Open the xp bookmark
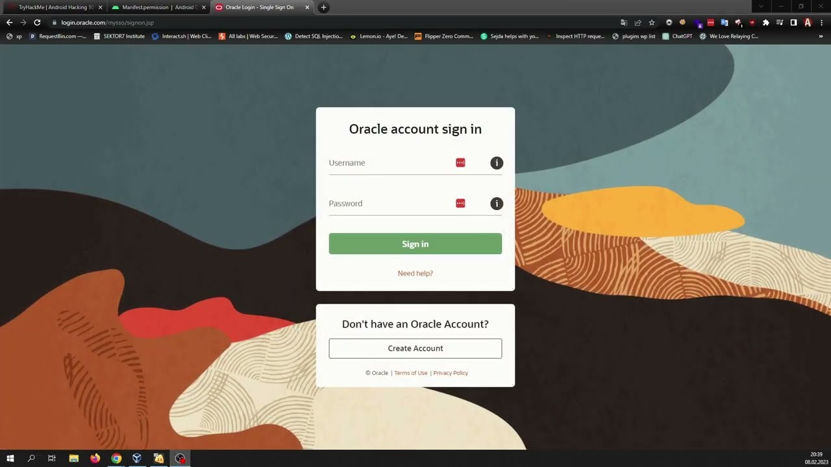Screen dimensions: 831x467 click(x=14, y=36)
